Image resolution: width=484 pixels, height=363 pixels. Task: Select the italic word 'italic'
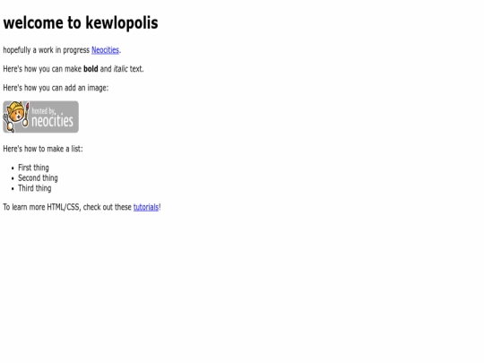pos(120,69)
